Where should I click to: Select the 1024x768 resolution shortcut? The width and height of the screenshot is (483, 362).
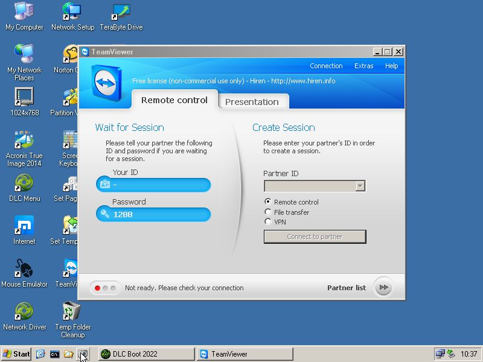click(x=24, y=102)
